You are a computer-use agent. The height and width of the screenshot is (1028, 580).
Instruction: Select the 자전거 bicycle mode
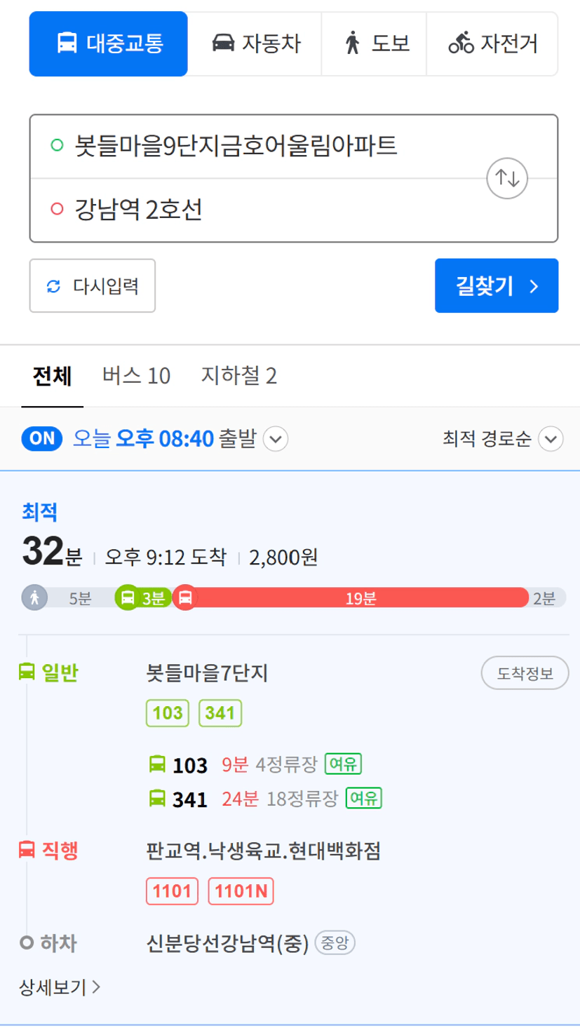coord(492,43)
